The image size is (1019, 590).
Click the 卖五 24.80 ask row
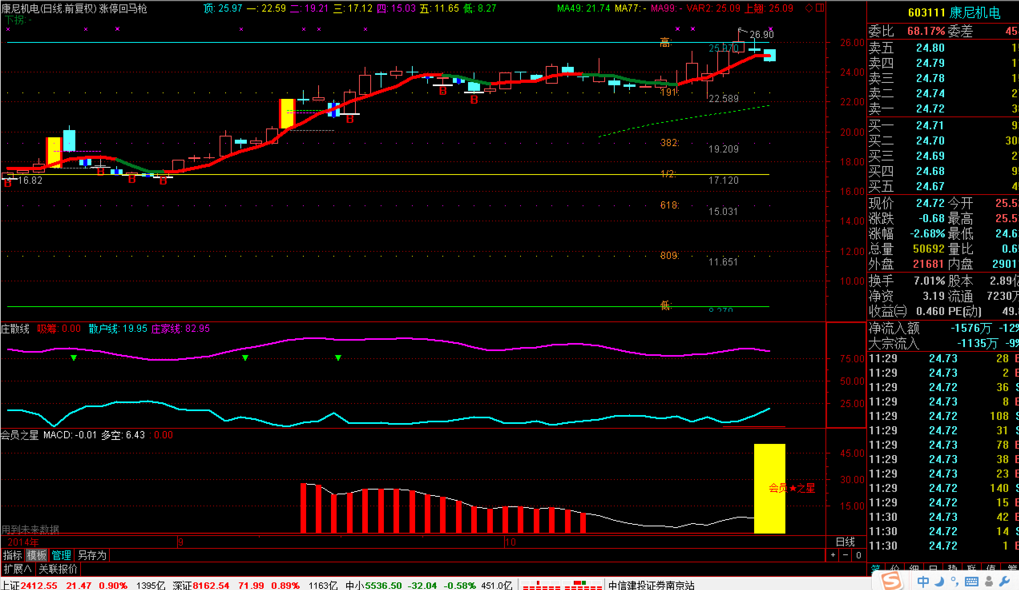943,48
